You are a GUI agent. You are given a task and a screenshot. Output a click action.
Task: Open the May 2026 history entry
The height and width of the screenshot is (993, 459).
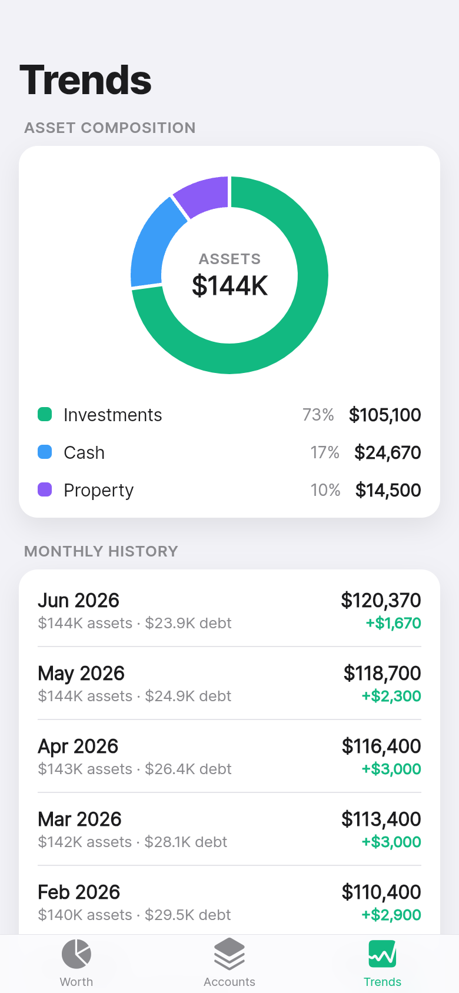pyautogui.click(x=229, y=684)
